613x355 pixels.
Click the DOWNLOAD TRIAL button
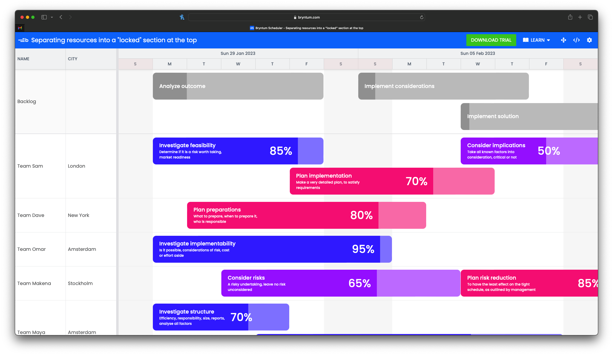[x=491, y=40]
